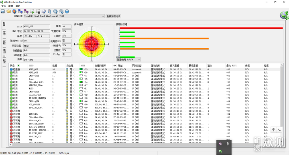Click the blue question mark help icon

(67, 11)
